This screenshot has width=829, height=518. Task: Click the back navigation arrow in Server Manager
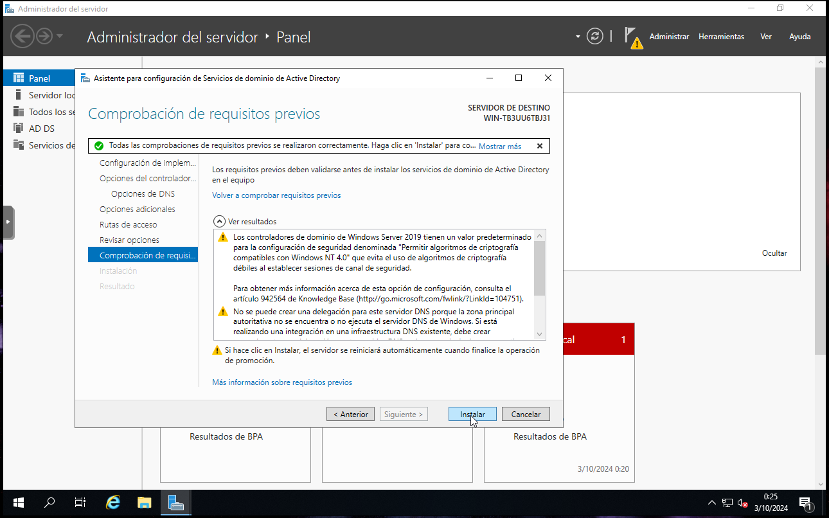pos(22,36)
